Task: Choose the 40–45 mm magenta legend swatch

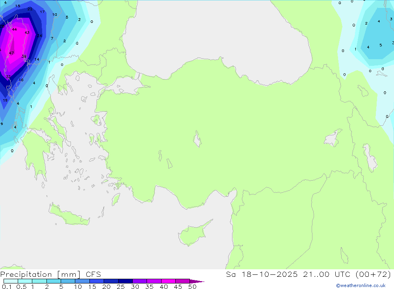Action: pos(168,281)
